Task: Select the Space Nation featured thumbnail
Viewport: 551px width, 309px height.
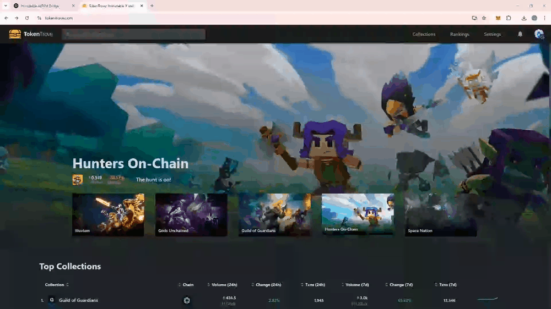Action: (x=441, y=214)
